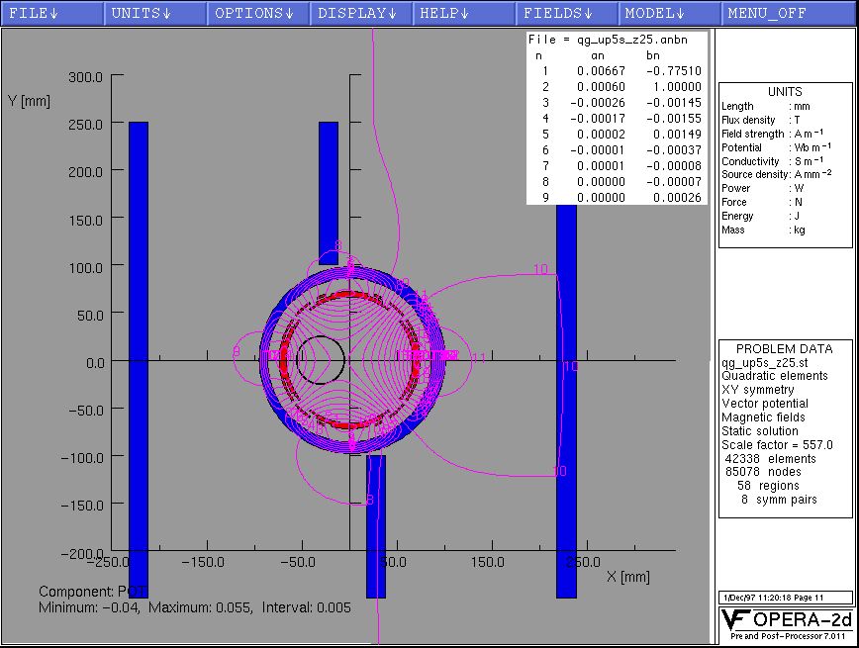Click the OPERA-2d logo

click(786, 623)
